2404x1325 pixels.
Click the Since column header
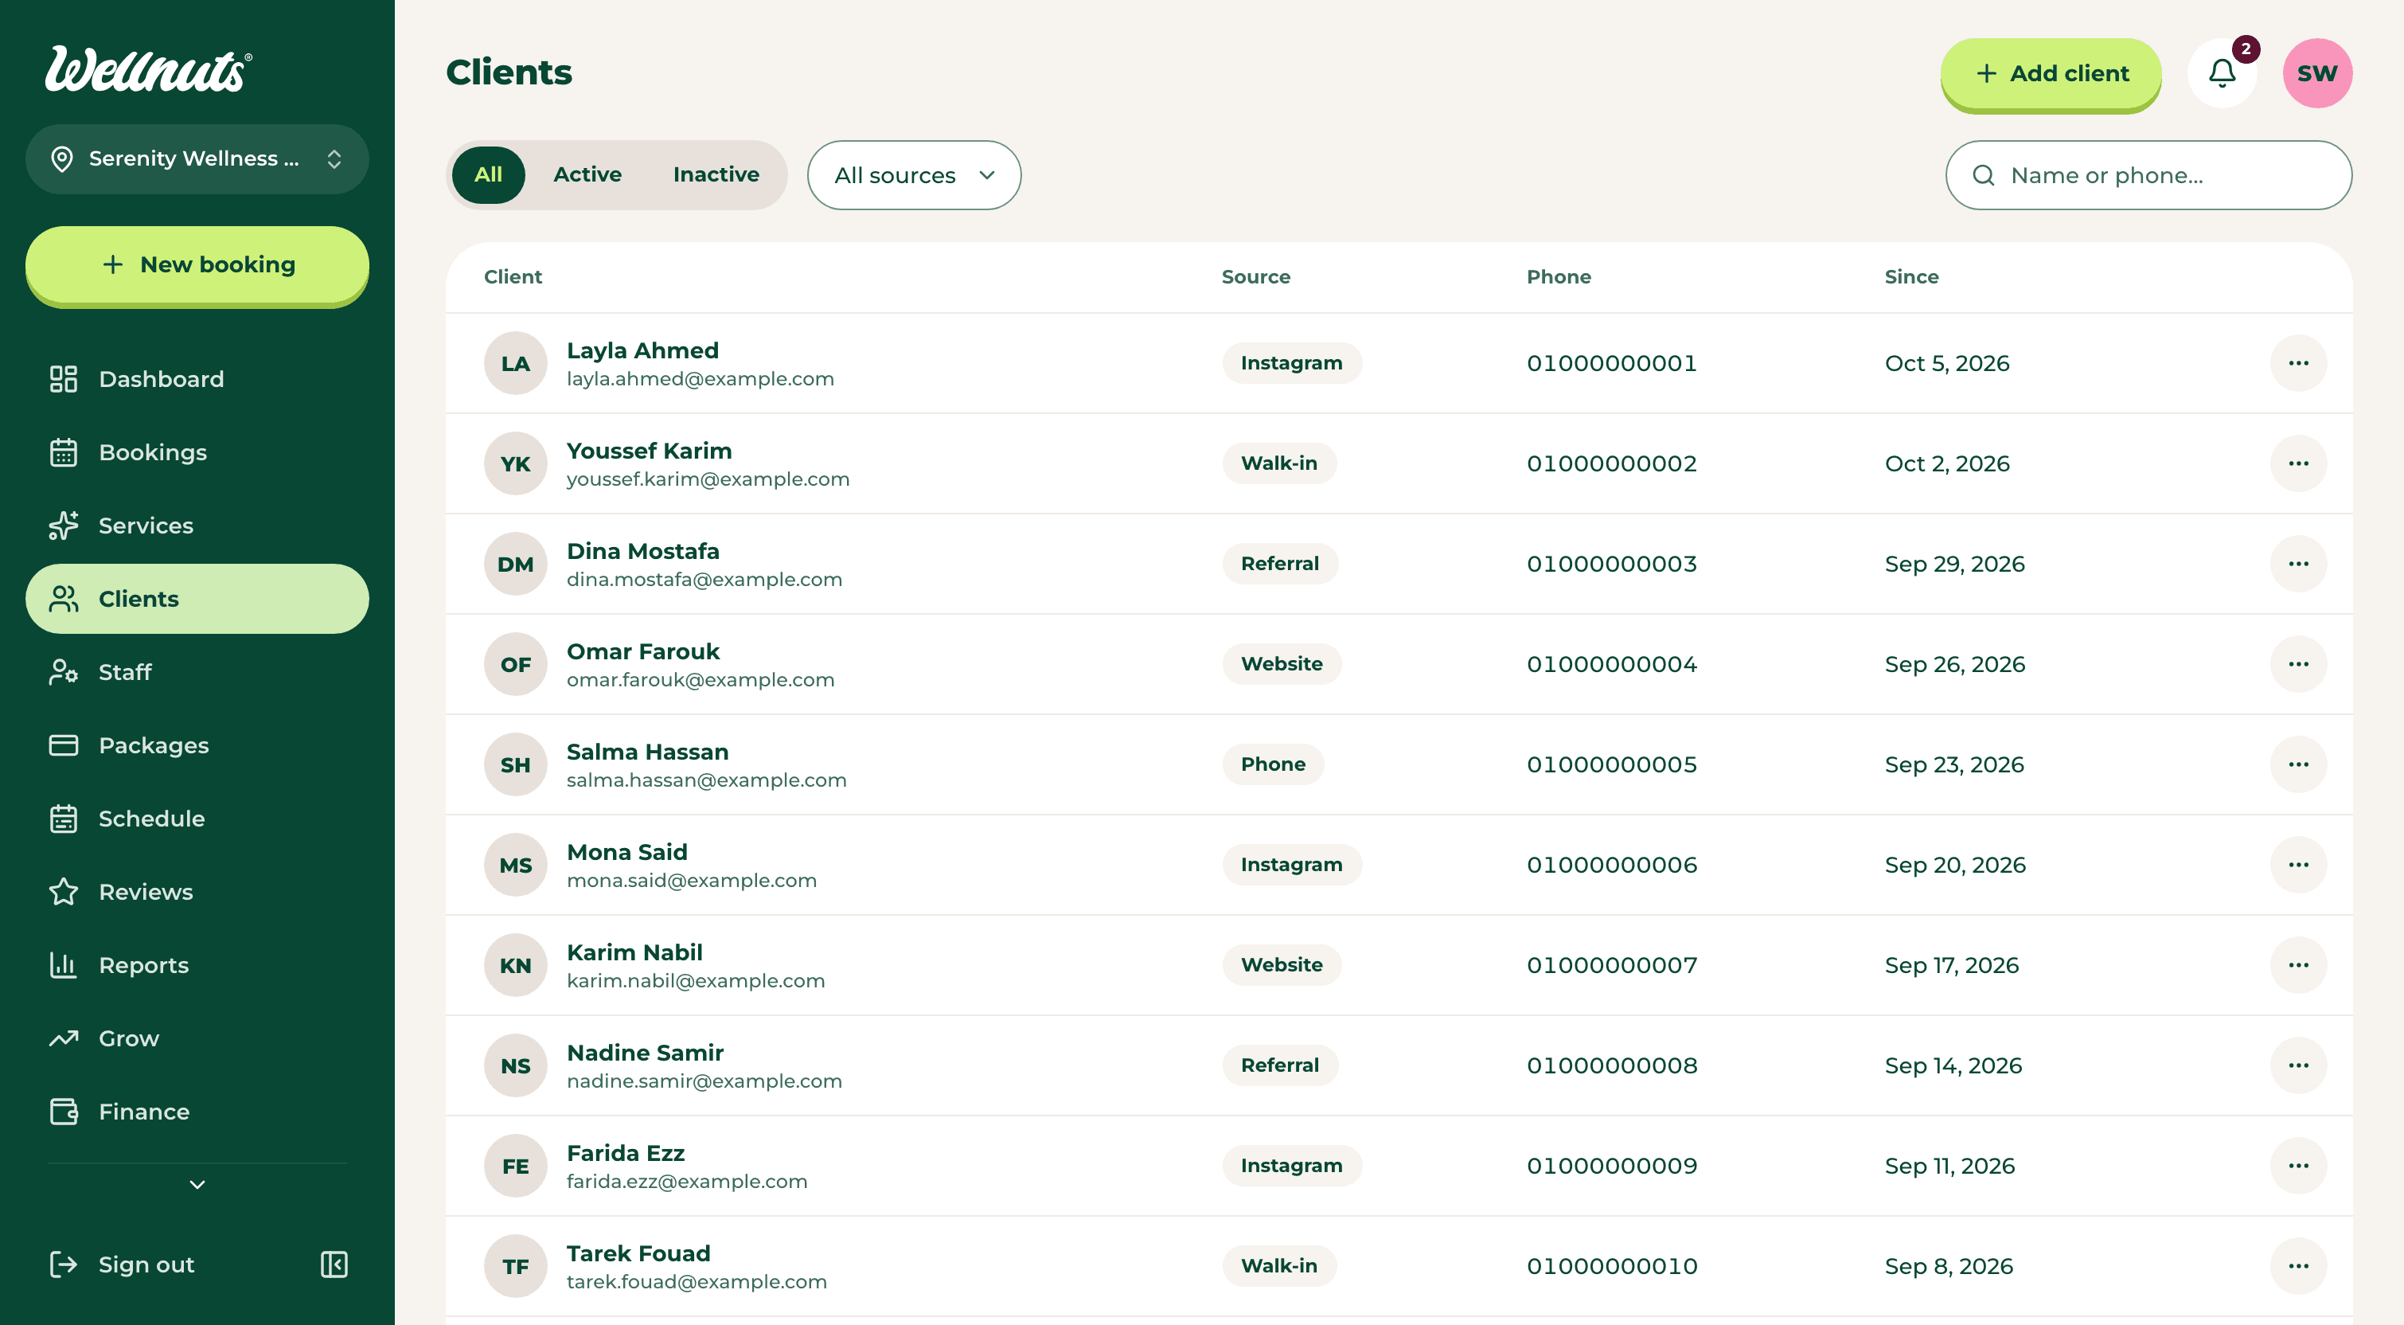pos(1911,276)
